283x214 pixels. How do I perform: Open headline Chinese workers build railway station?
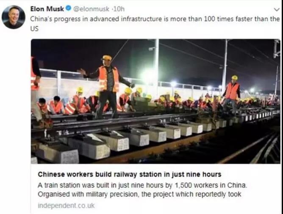129,174
